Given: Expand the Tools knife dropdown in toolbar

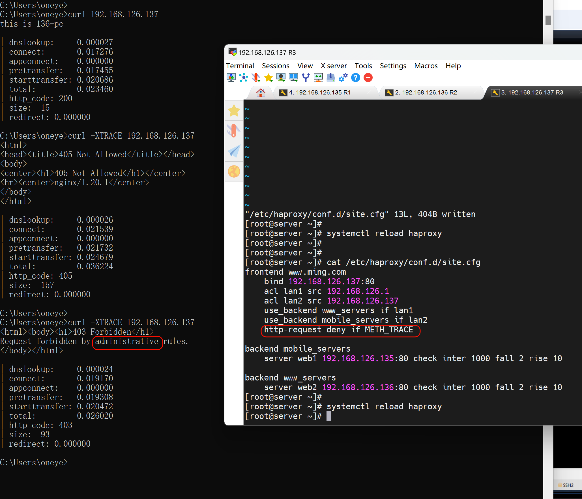Looking at the screenshot, I should pyautogui.click(x=256, y=78).
